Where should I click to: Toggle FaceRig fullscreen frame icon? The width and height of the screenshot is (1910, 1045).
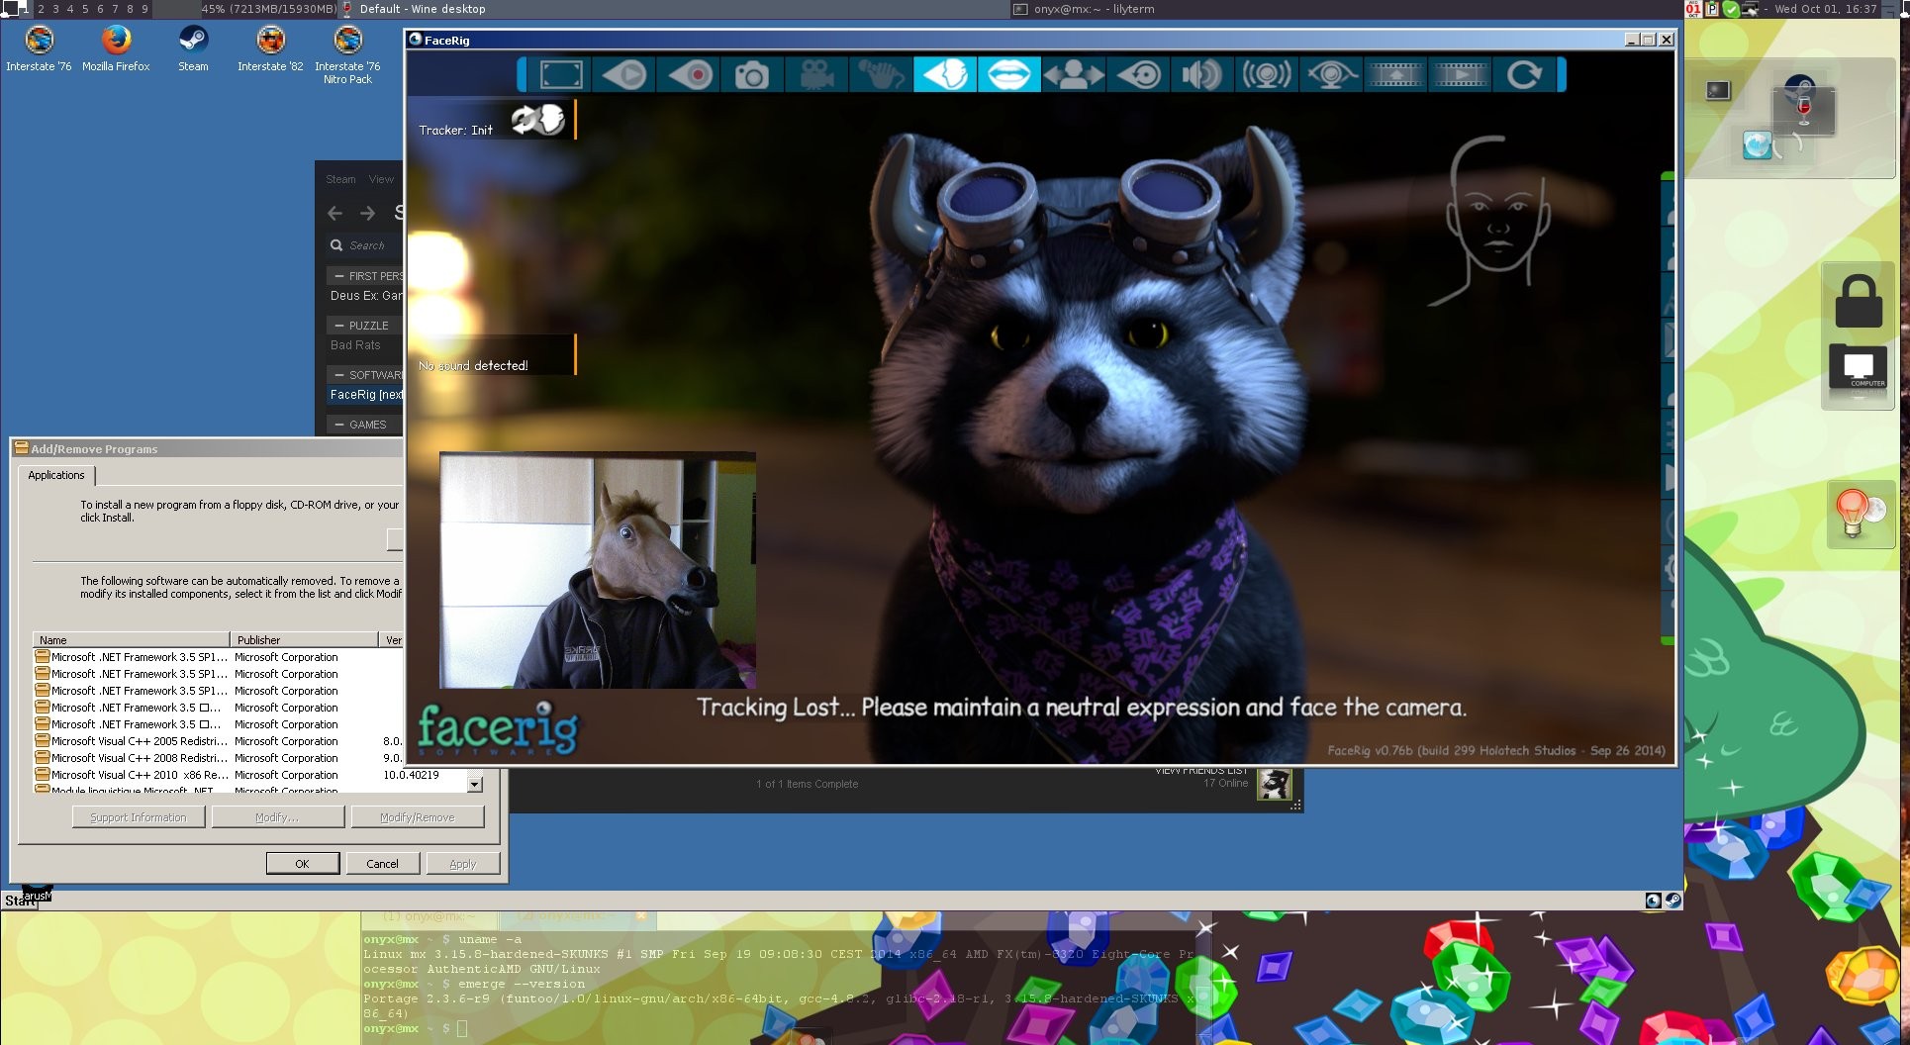(561, 75)
